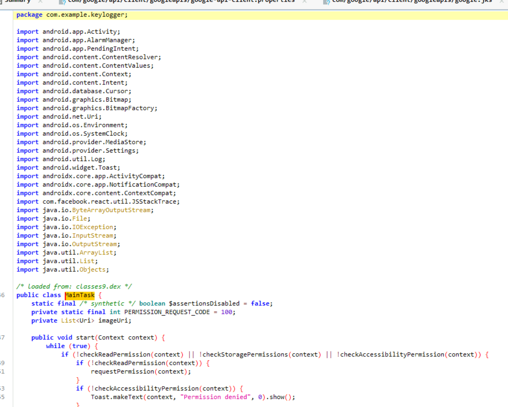This screenshot has height=407, width=508.
Task: Click IOException in the import list
Action: [92, 227]
